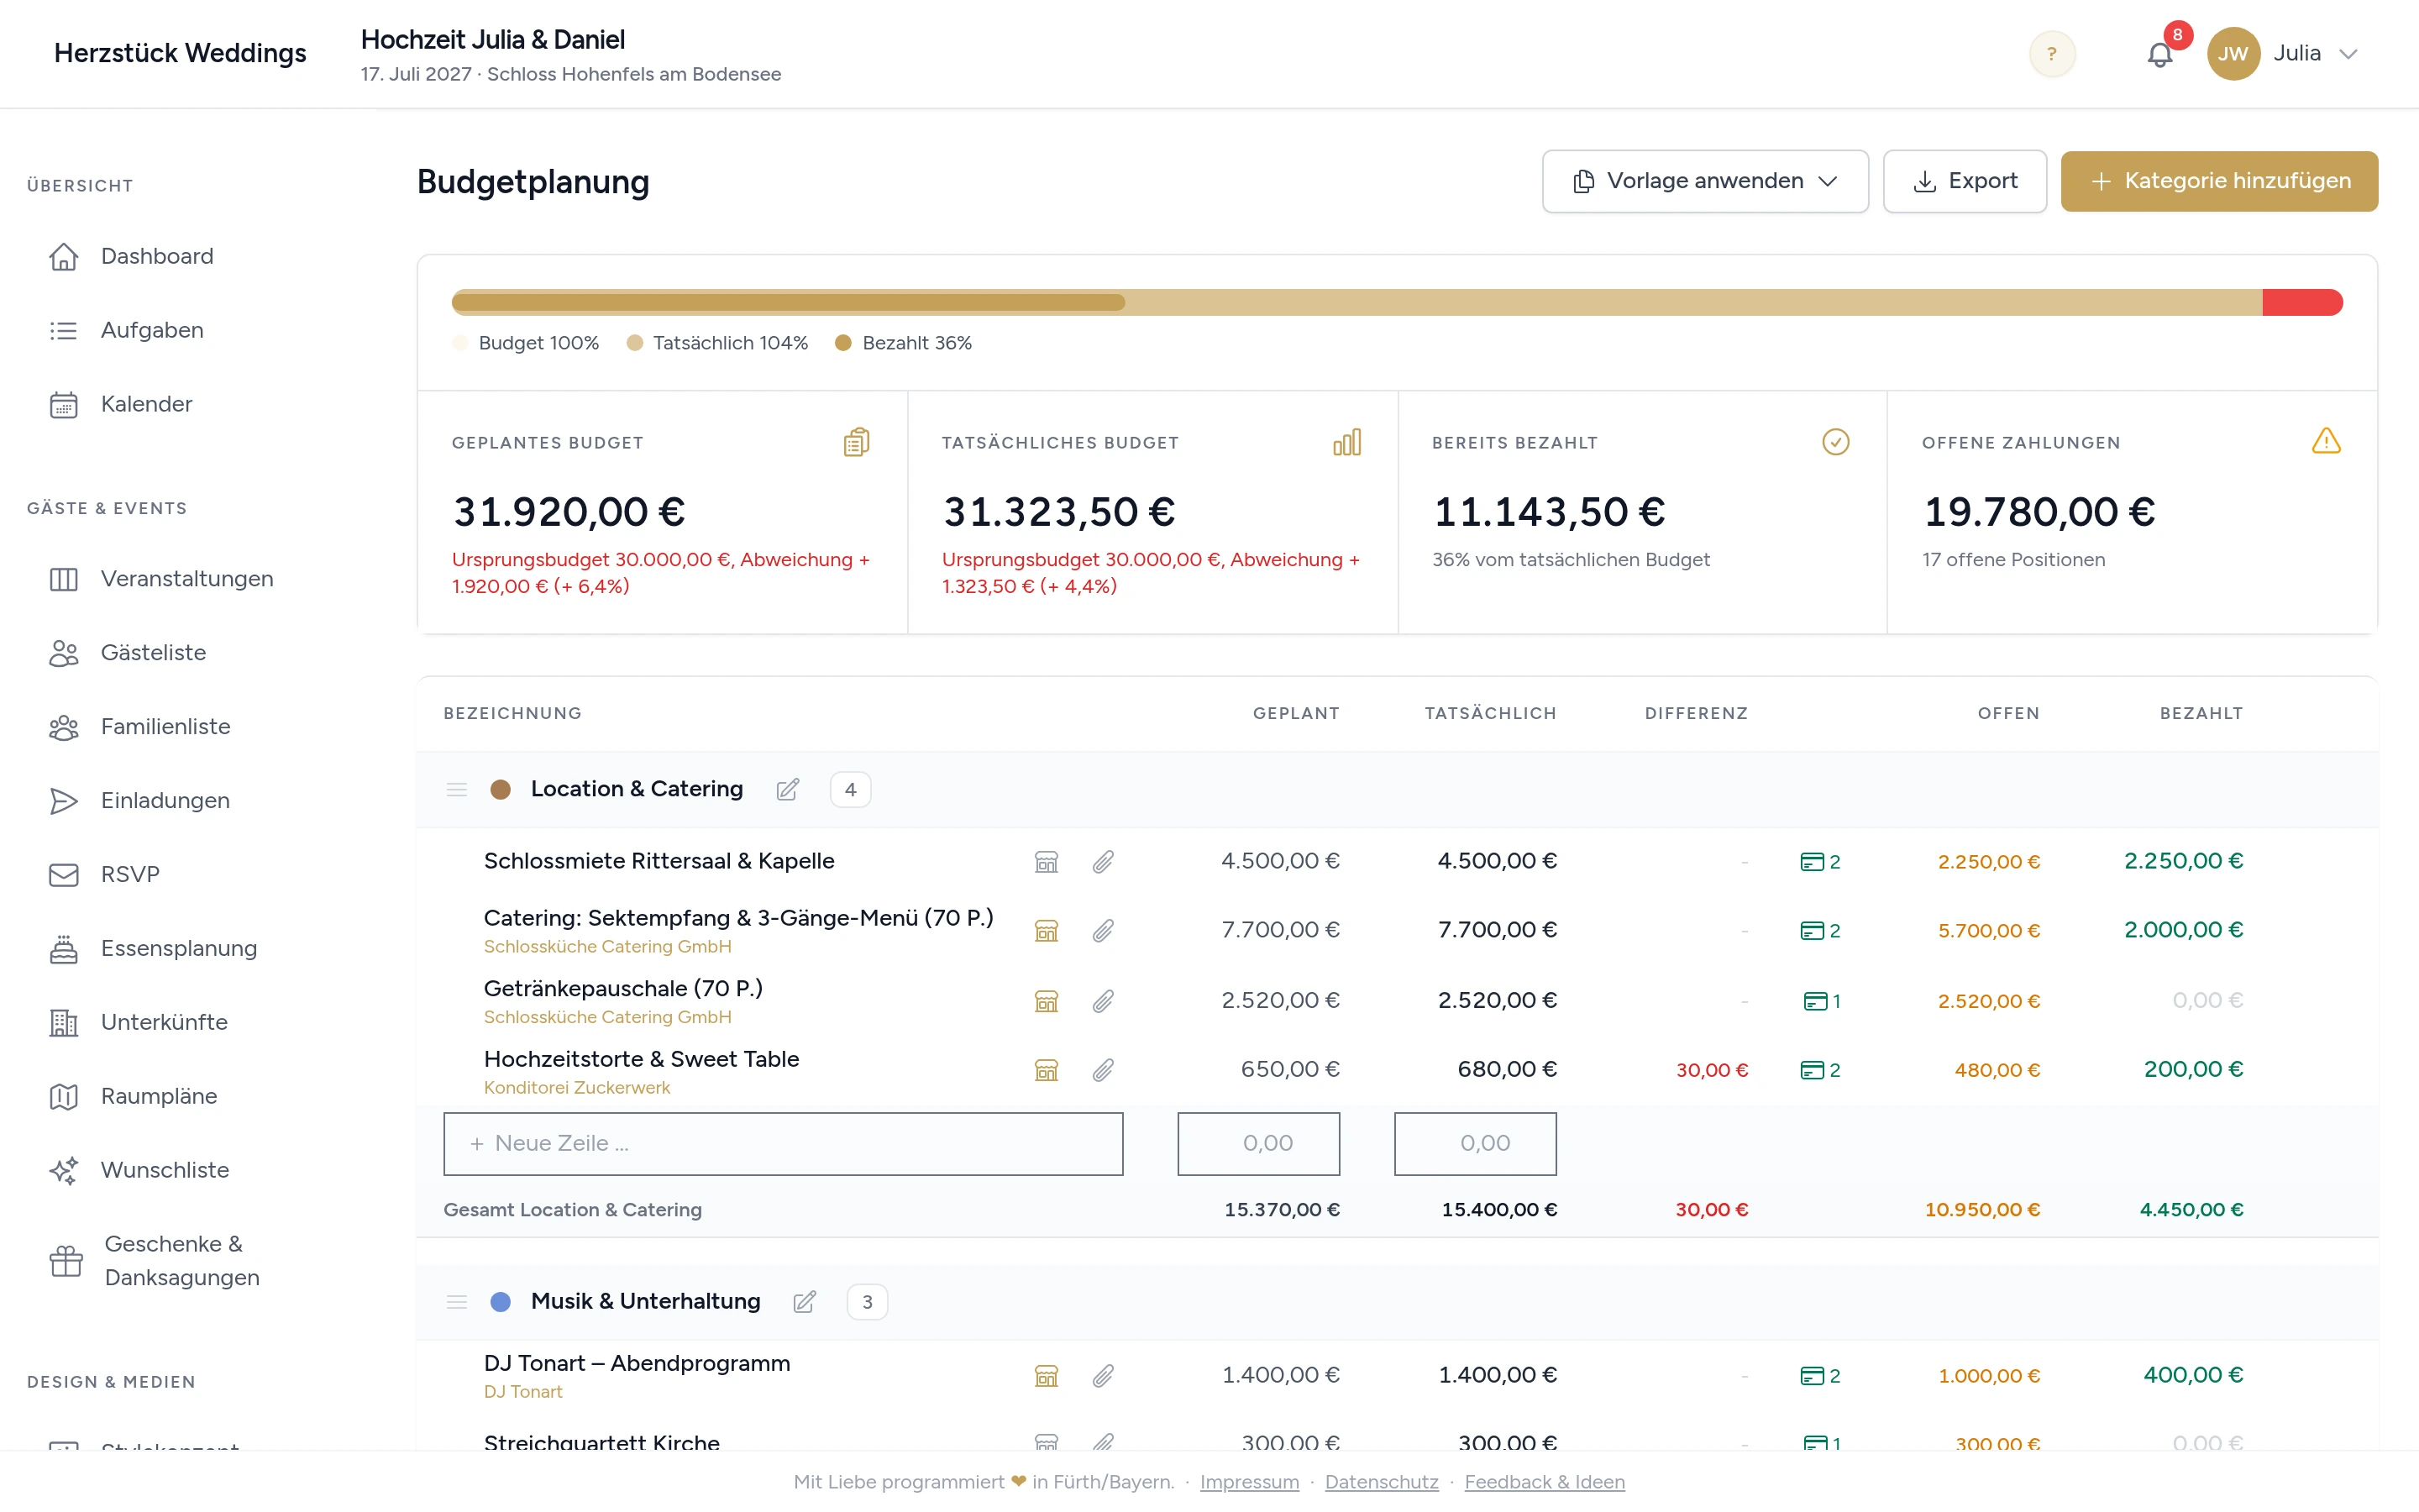Open attachments for Schlossmiete Rittersaal & Kapelle

coord(1103,861)
